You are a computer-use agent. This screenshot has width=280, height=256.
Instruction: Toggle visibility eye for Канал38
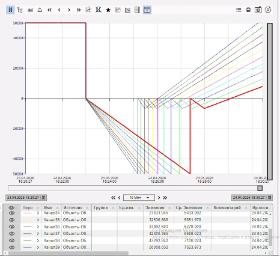pos(11,240)
